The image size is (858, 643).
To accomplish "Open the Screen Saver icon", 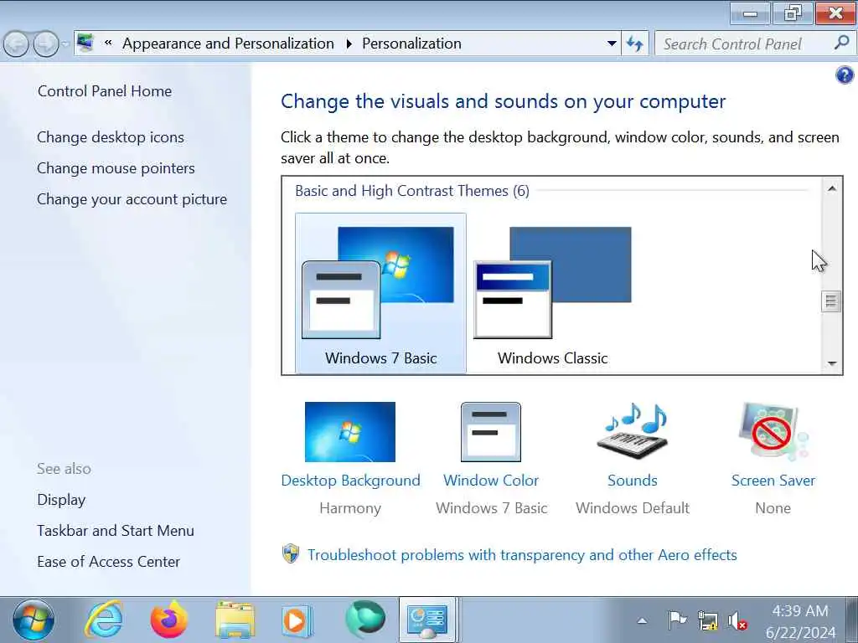I will click(773, 431).
